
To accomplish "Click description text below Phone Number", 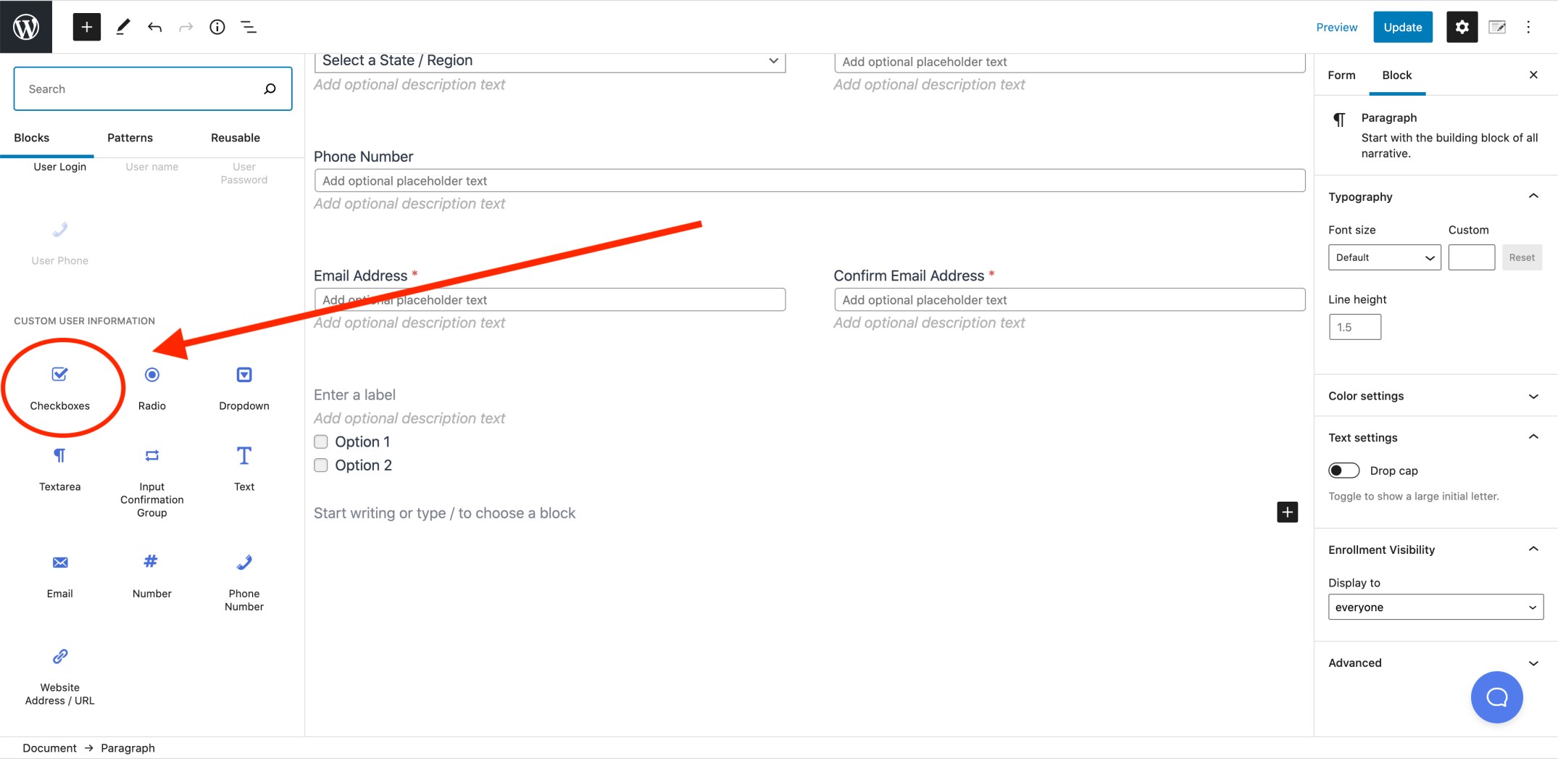I will pyautogui.click(x=409, y=204).
